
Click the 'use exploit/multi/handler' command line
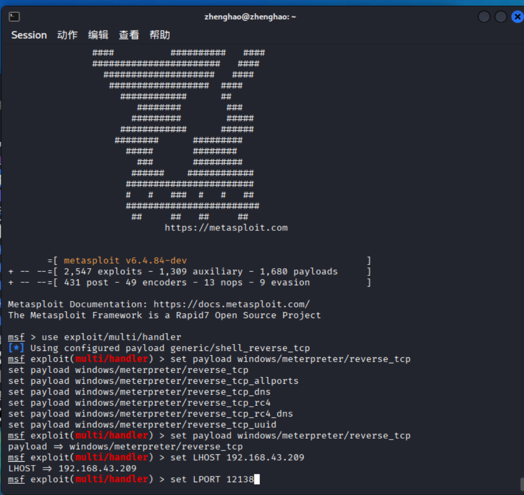click(95, 337)
